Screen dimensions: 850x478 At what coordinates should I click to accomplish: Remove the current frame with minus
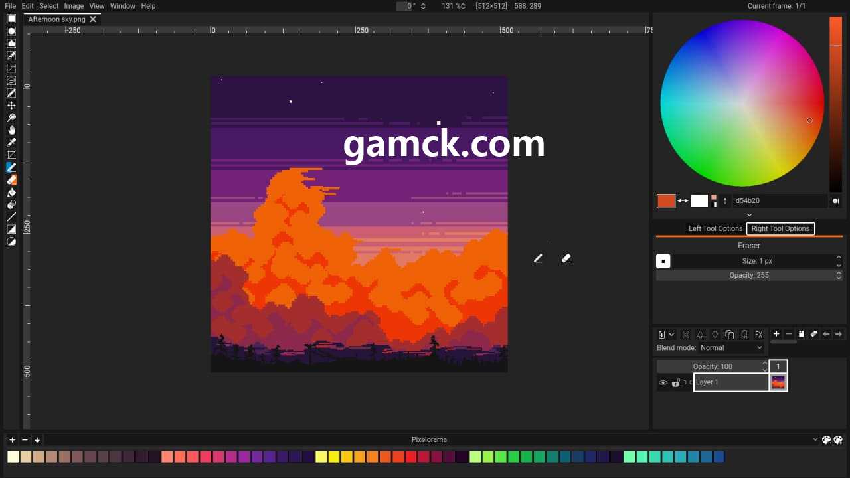(789, 334)
